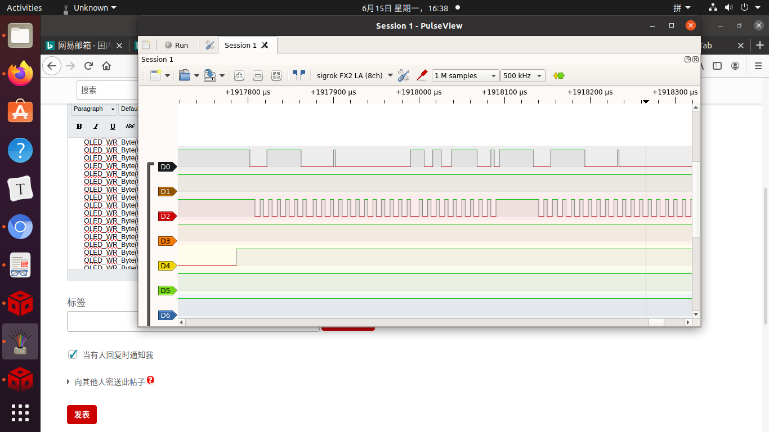
Task: Select the D4 channel label
Action: 167,265
